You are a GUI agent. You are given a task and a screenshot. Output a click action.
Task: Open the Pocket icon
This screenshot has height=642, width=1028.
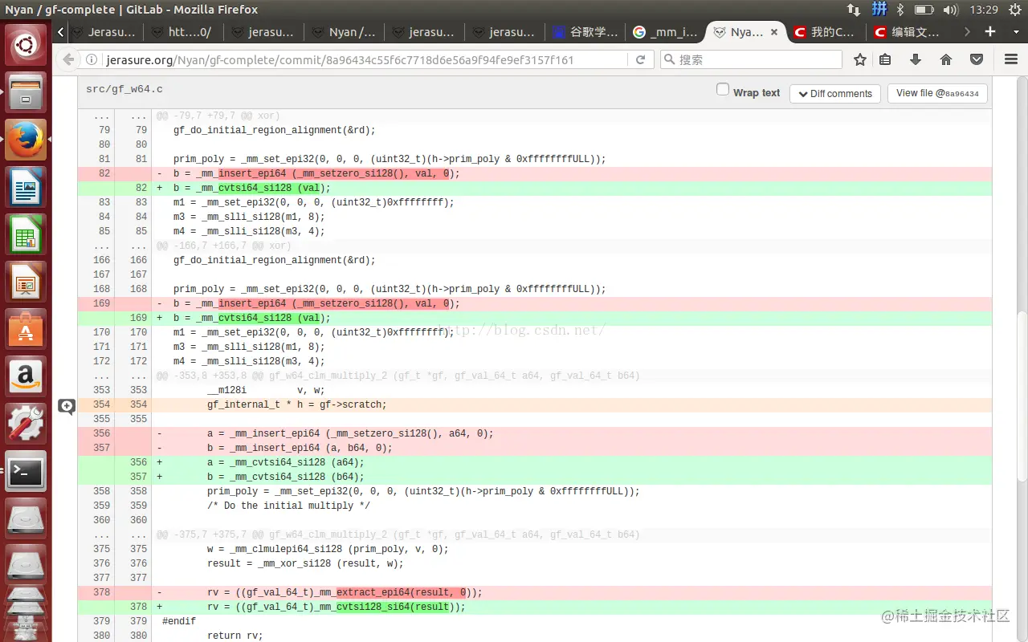(x=977, y=59)
